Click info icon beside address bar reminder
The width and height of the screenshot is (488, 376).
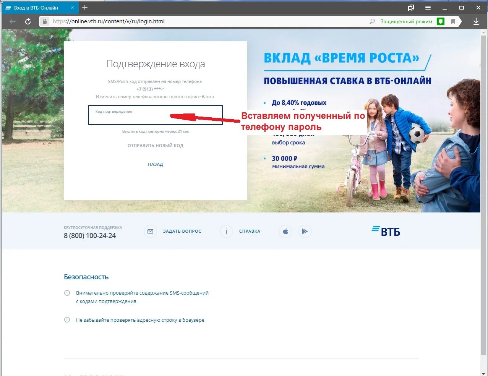pyautogui.click(x=67, y=320)
